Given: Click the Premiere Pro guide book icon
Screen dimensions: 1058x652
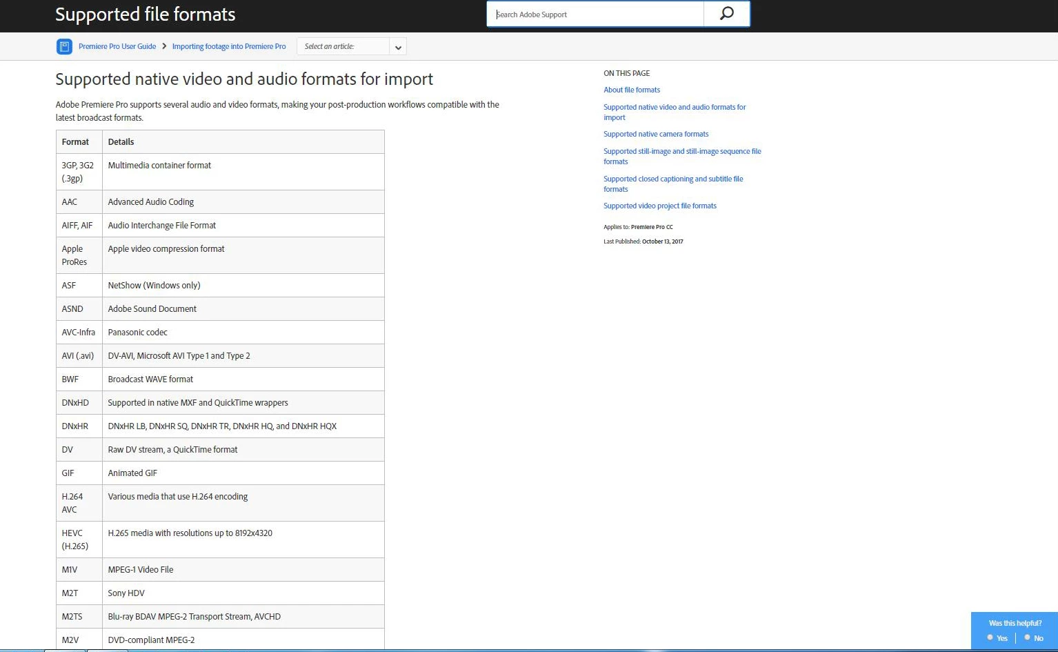Looking at the screenshot, I should [64, 46].
